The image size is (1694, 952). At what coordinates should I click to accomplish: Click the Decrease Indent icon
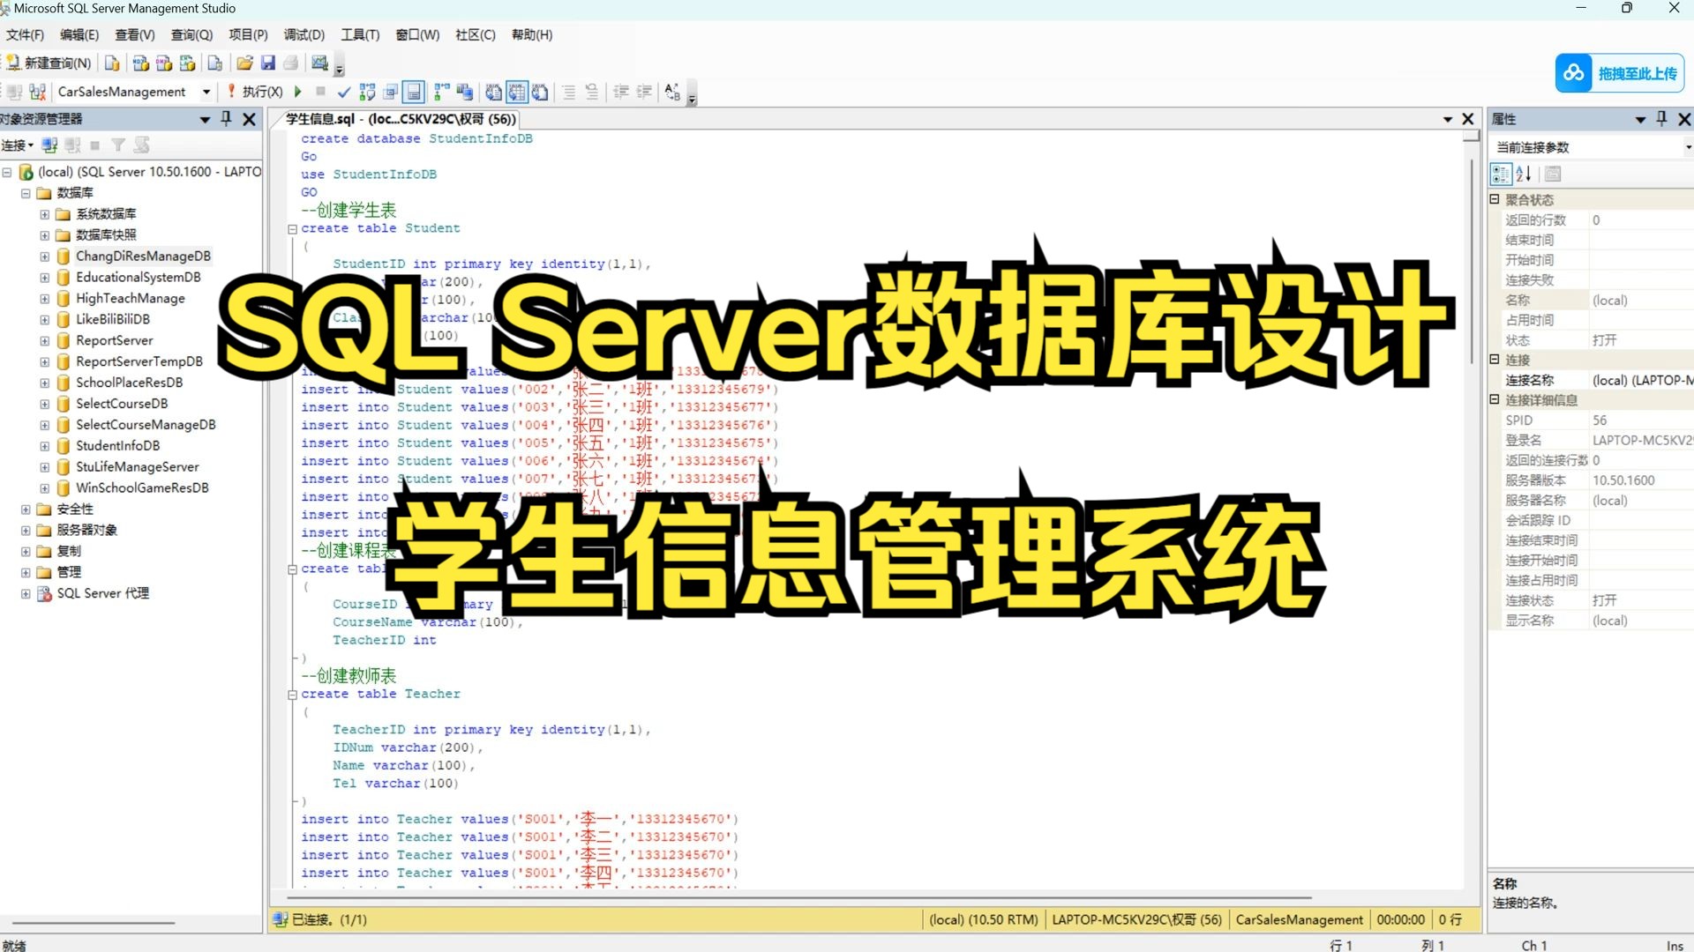(x=621, y=92)
